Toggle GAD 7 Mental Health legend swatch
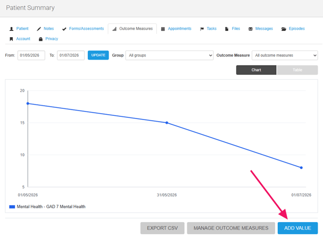This screenshot has height=238, width=323. point(12,207)
